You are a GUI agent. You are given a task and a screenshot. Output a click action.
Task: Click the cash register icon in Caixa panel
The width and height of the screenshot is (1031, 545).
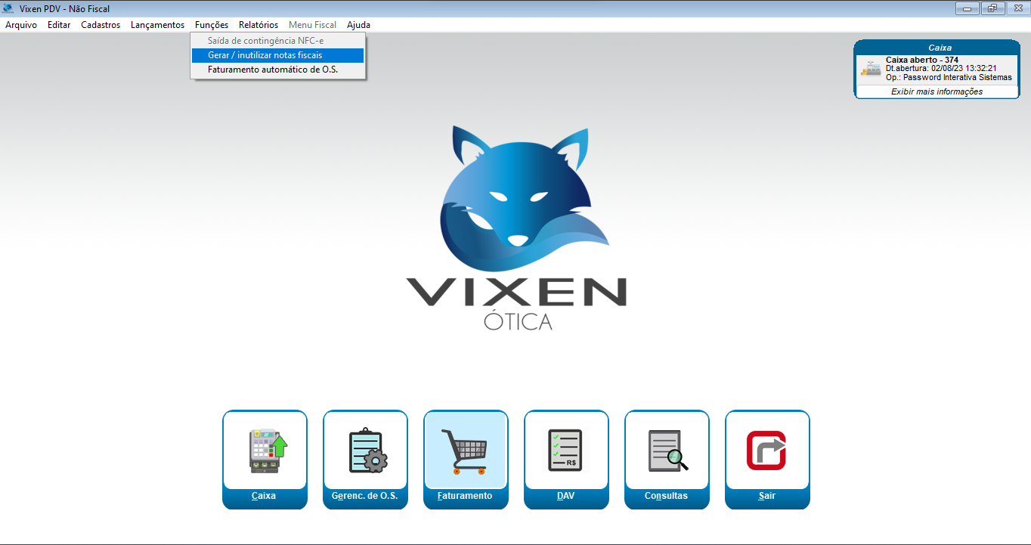pyautogui.click(x=871, y=68)
